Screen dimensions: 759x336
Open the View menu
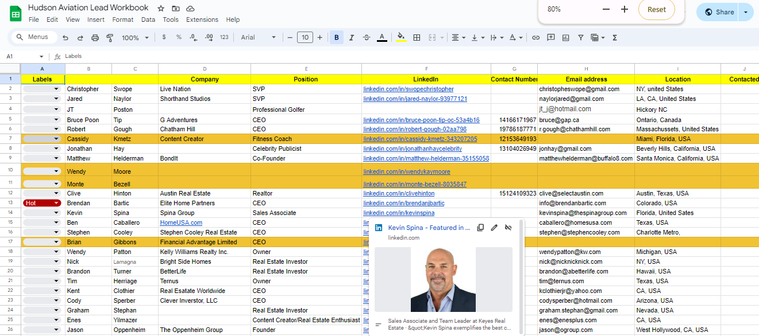click(73, 19)
